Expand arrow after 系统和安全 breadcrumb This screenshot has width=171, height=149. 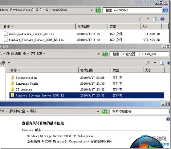tap(28, 111)
